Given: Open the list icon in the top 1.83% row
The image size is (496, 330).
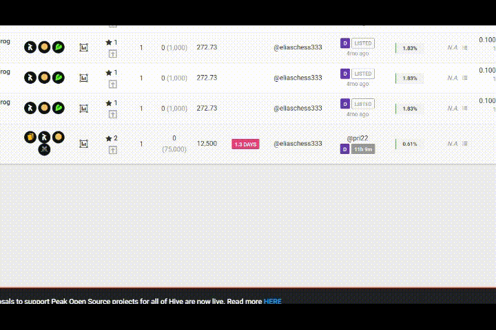Looking at the screenshot, I should pos(465,47).
